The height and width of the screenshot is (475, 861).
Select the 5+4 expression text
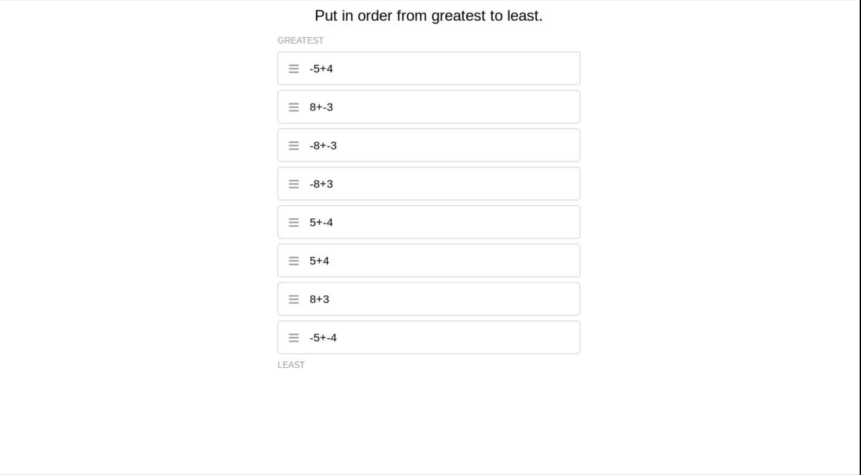(319, 261)
